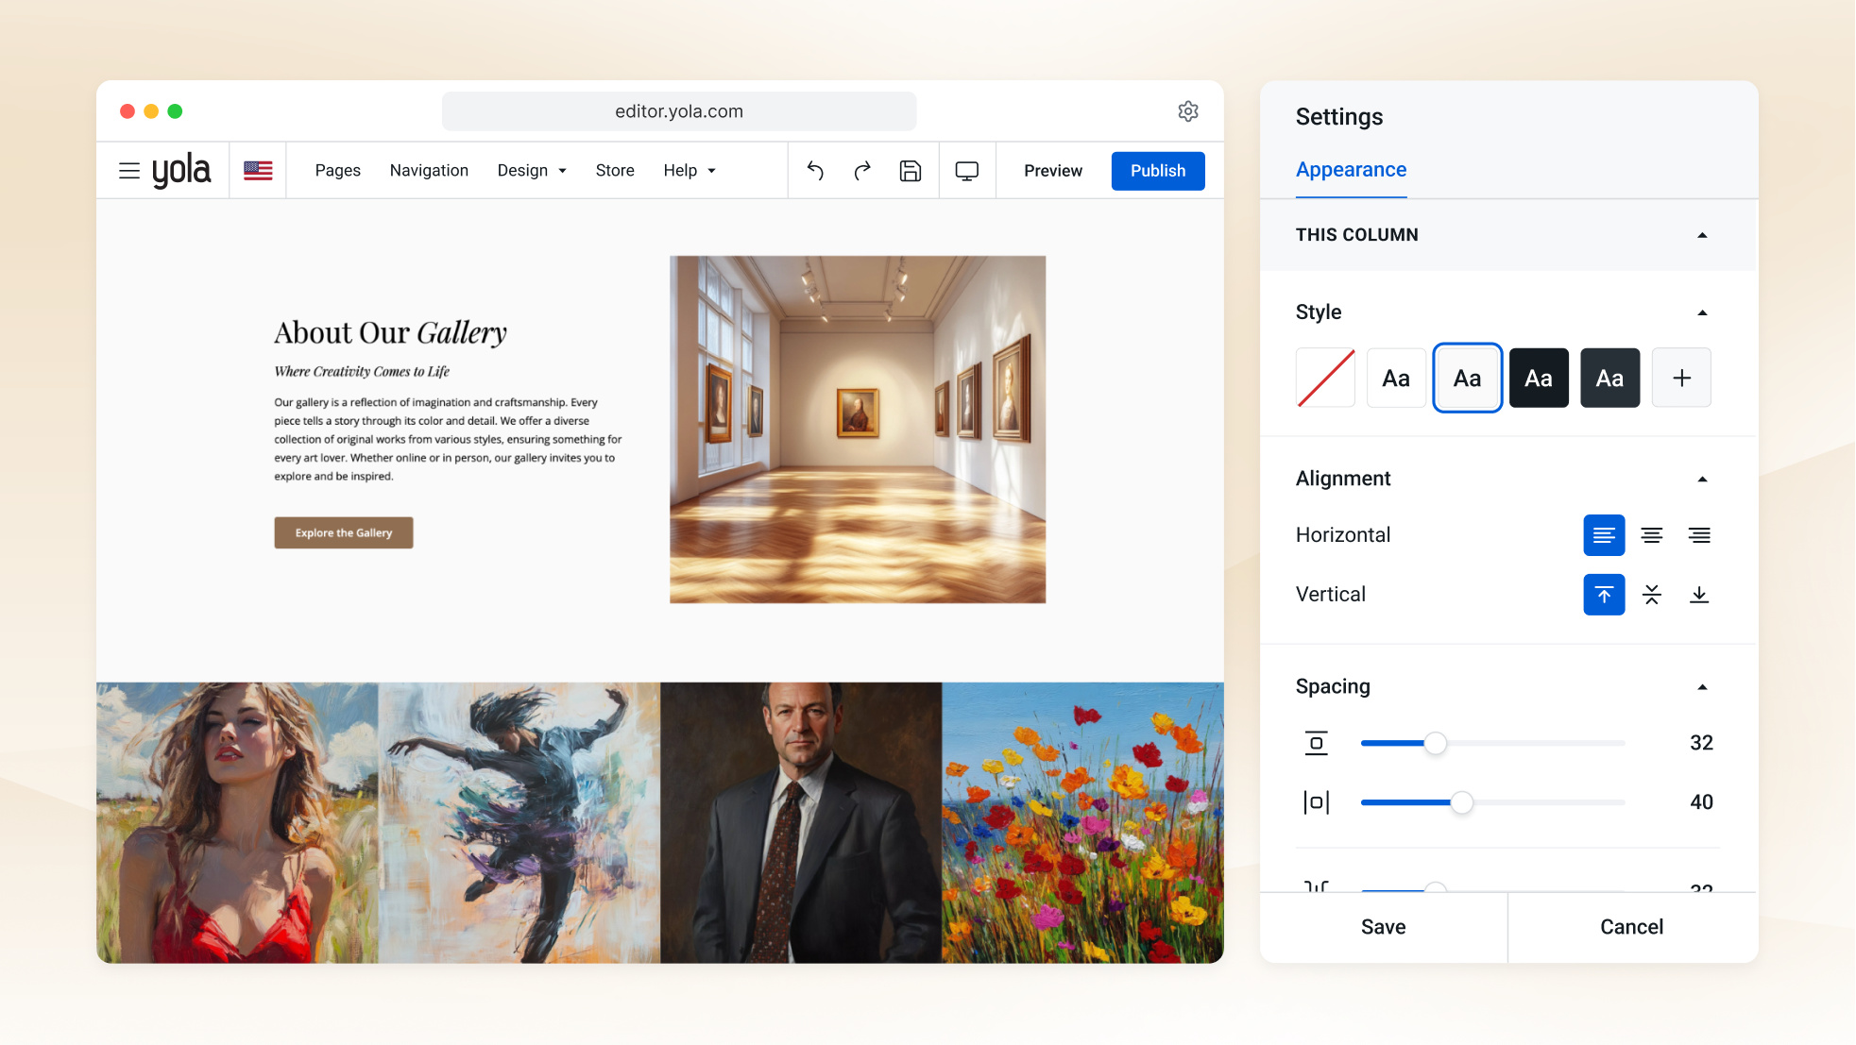Align horizontally to the right

tap(1699, 535)
